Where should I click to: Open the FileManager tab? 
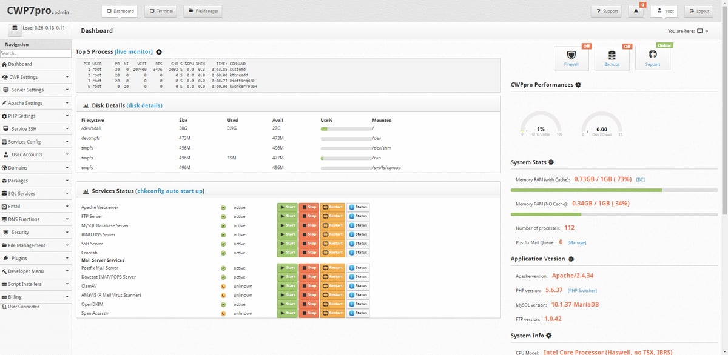[203, 10]
